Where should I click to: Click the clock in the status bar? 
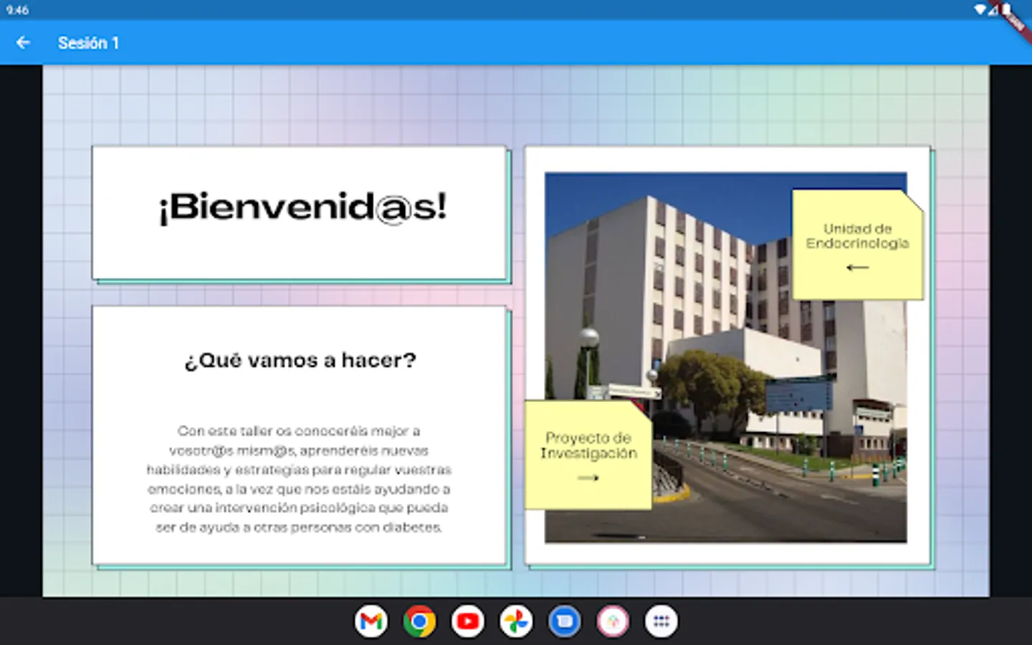pyautogui.click(x=17, y=10)
